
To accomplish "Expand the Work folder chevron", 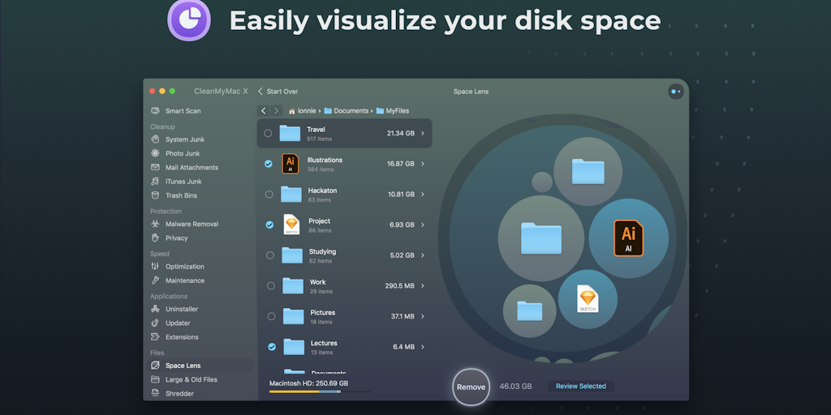I will point(422,286).
